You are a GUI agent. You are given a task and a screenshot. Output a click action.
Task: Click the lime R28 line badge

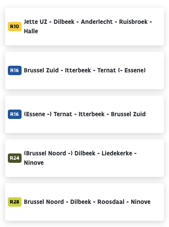15,202
